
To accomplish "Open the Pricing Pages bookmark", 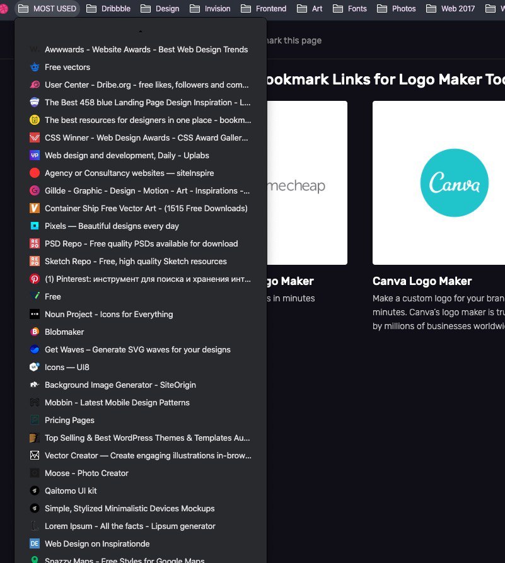I will [141, 420].
